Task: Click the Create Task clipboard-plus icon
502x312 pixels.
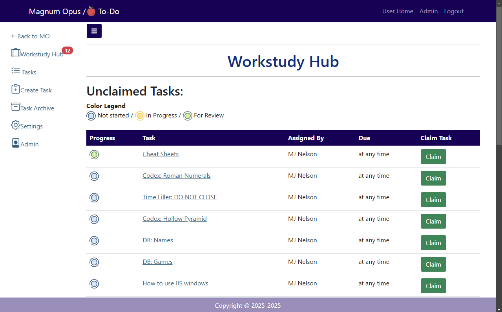Action: click(16, 89)
